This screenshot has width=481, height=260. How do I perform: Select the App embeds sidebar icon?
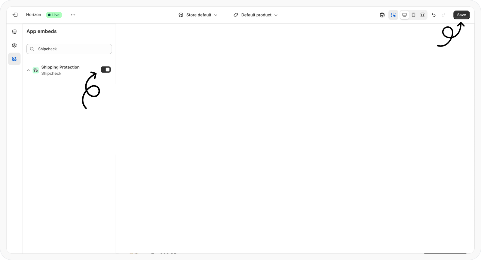pos(14,59)
